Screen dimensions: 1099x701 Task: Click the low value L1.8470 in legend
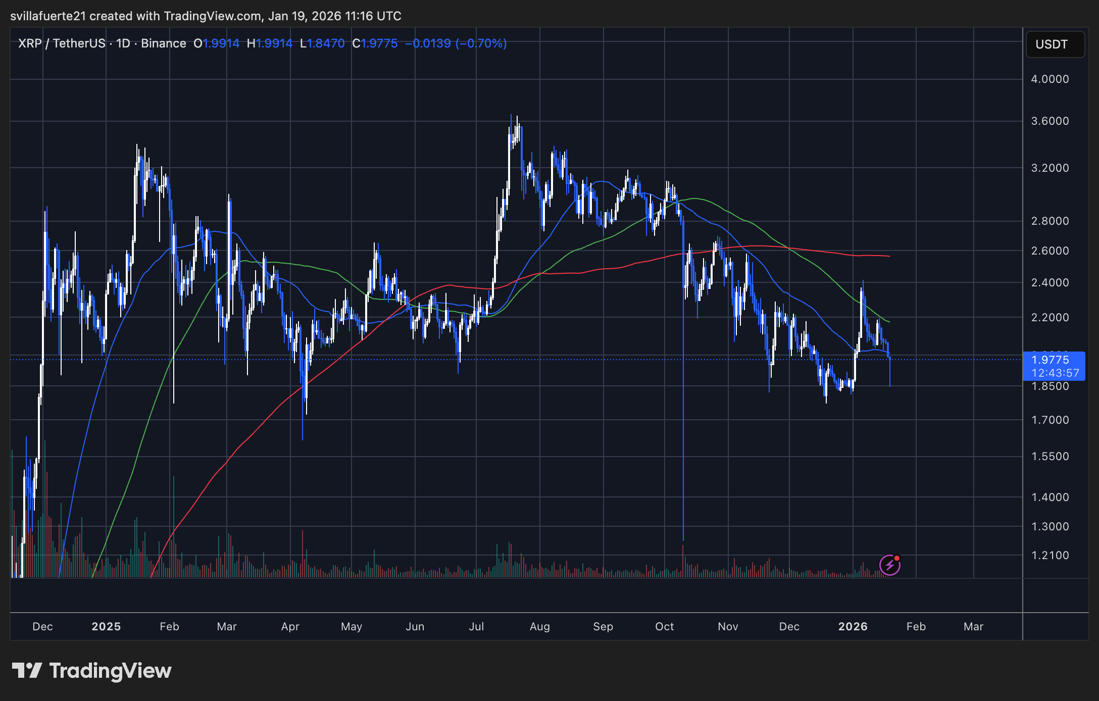[x=323, y=43]
